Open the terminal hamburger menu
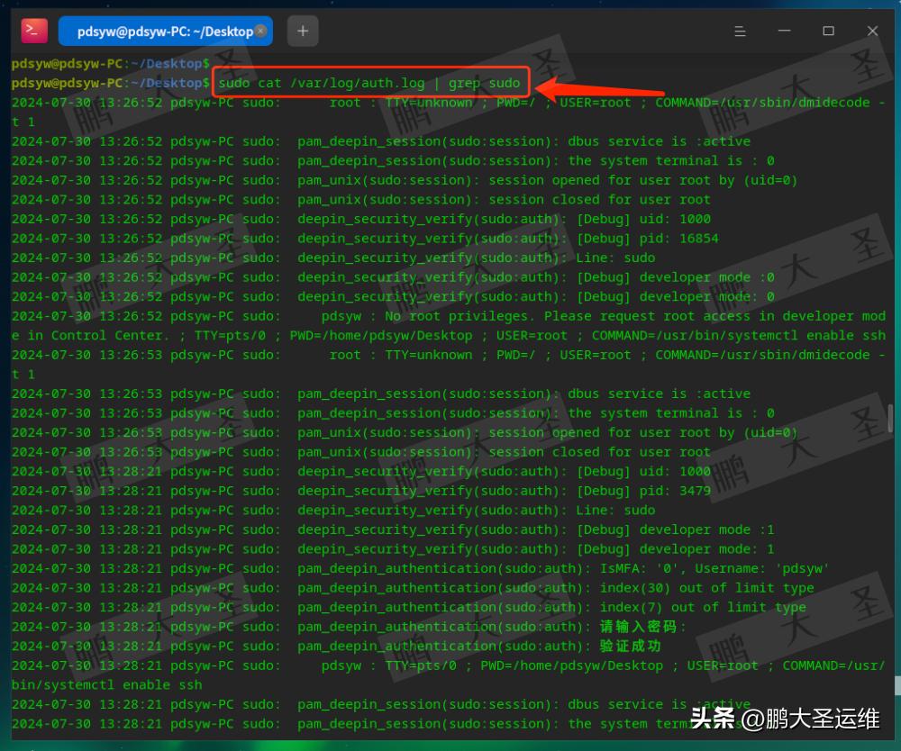Viewport: 901px width, 751px height. (x=740, y=31)
